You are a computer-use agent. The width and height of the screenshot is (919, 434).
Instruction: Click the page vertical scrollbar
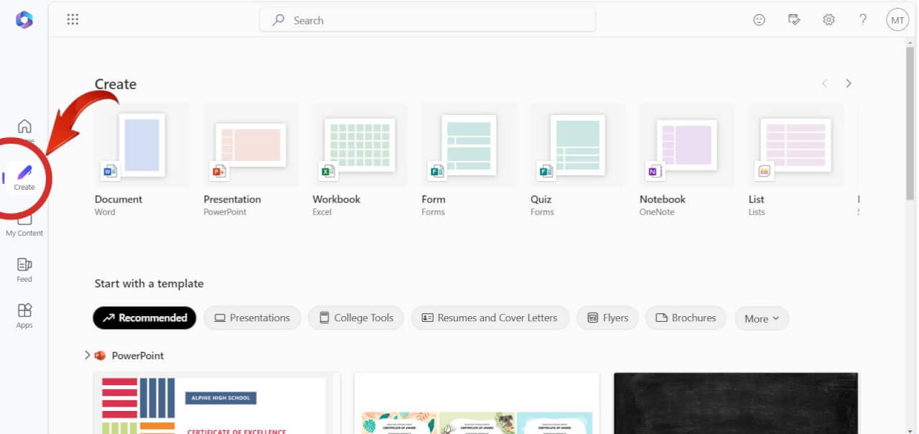click(911, 122)
